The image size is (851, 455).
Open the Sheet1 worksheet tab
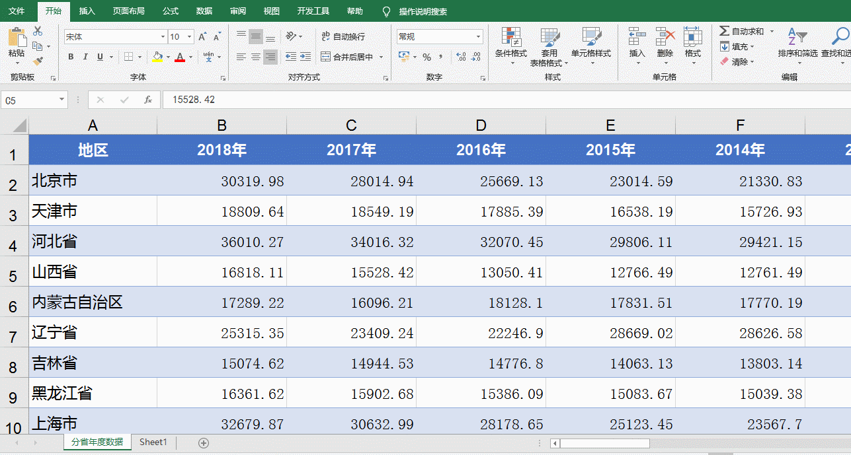[x=153, y=442]
